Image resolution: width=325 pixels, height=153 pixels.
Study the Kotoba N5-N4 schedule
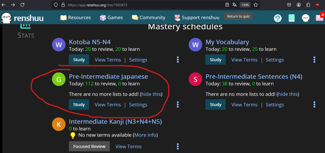(79, 60)
